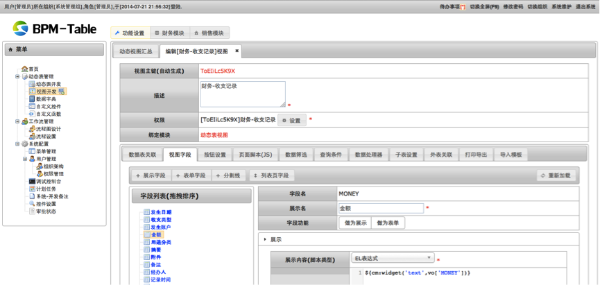Click the 用户管理 user icon
The height and width of the screenshot is (285, 600).
[x=32, y=159]
